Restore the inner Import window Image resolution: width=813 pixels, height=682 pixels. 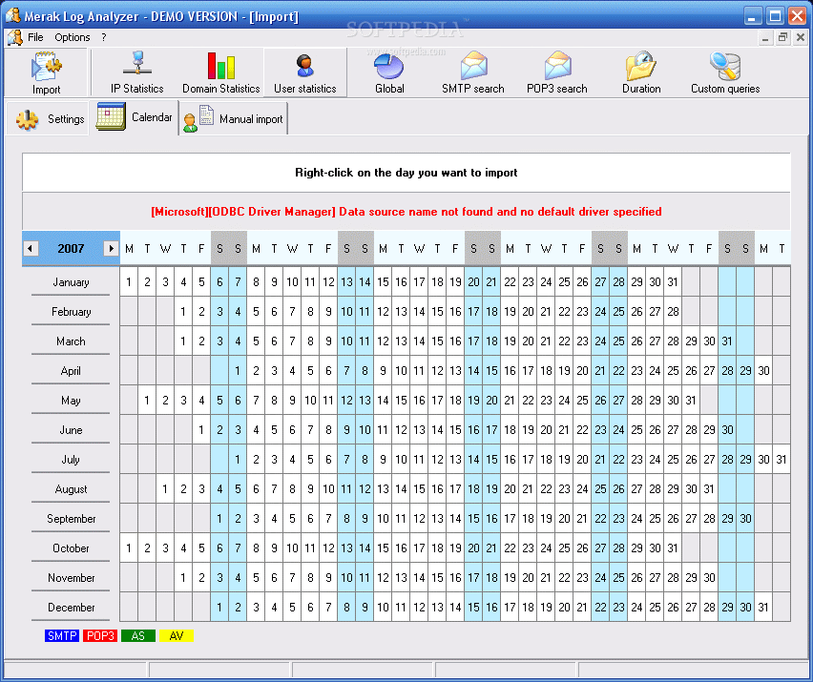(x=782, y=37)
